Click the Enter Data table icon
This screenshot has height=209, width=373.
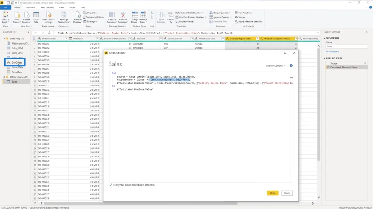pyautogui.click(x=36, y=15)
